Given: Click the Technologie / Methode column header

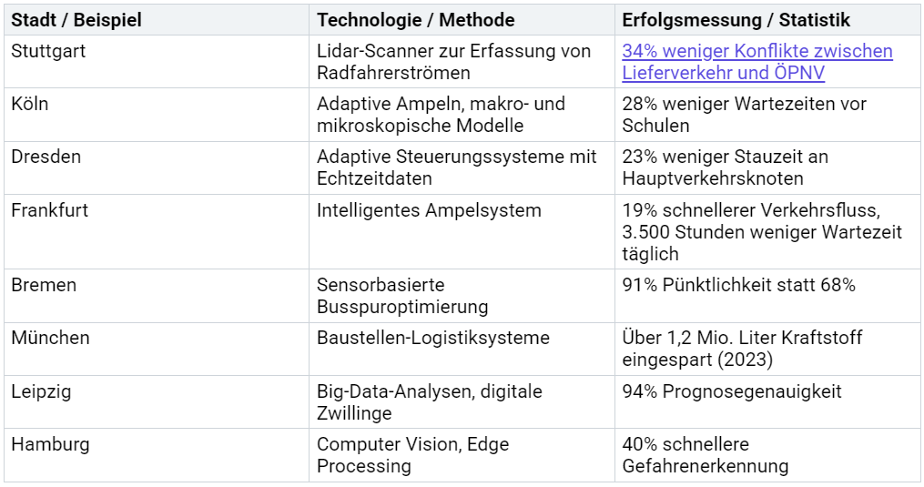Looking at the screenshot, I should (x=416, y=20).
